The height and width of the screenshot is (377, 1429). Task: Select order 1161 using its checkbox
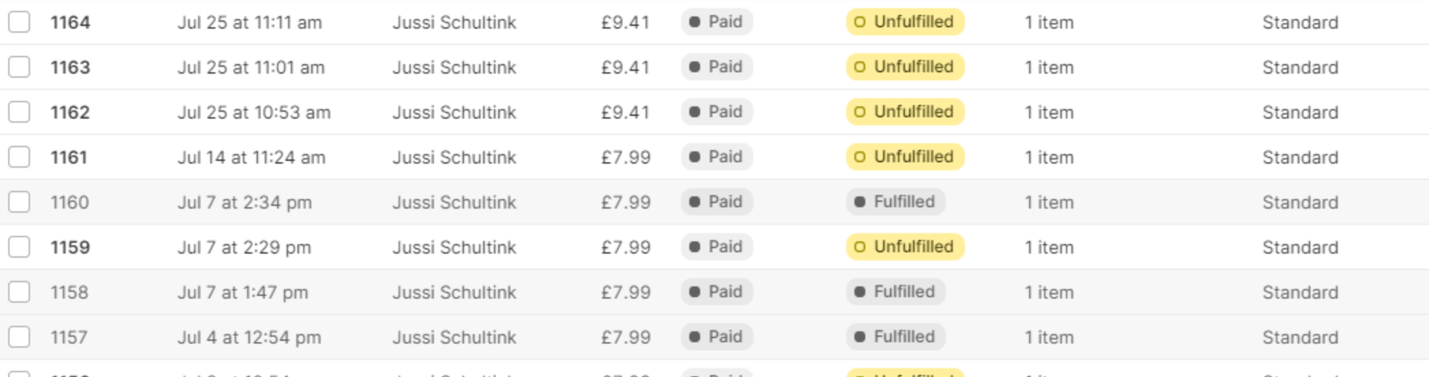coord(19,157)
